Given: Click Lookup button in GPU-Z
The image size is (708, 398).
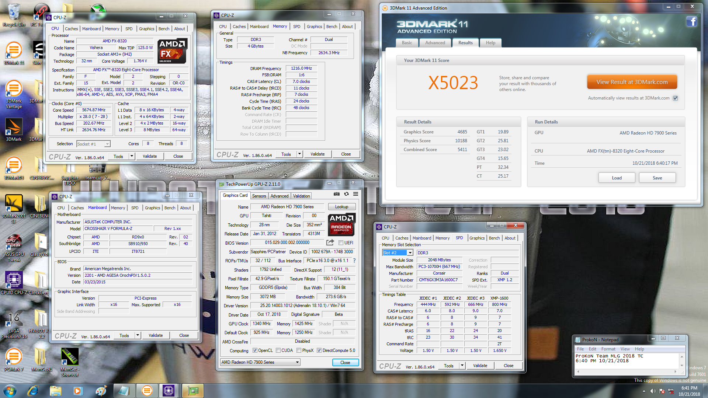Looking at the screenshot, I should point(341,207).
